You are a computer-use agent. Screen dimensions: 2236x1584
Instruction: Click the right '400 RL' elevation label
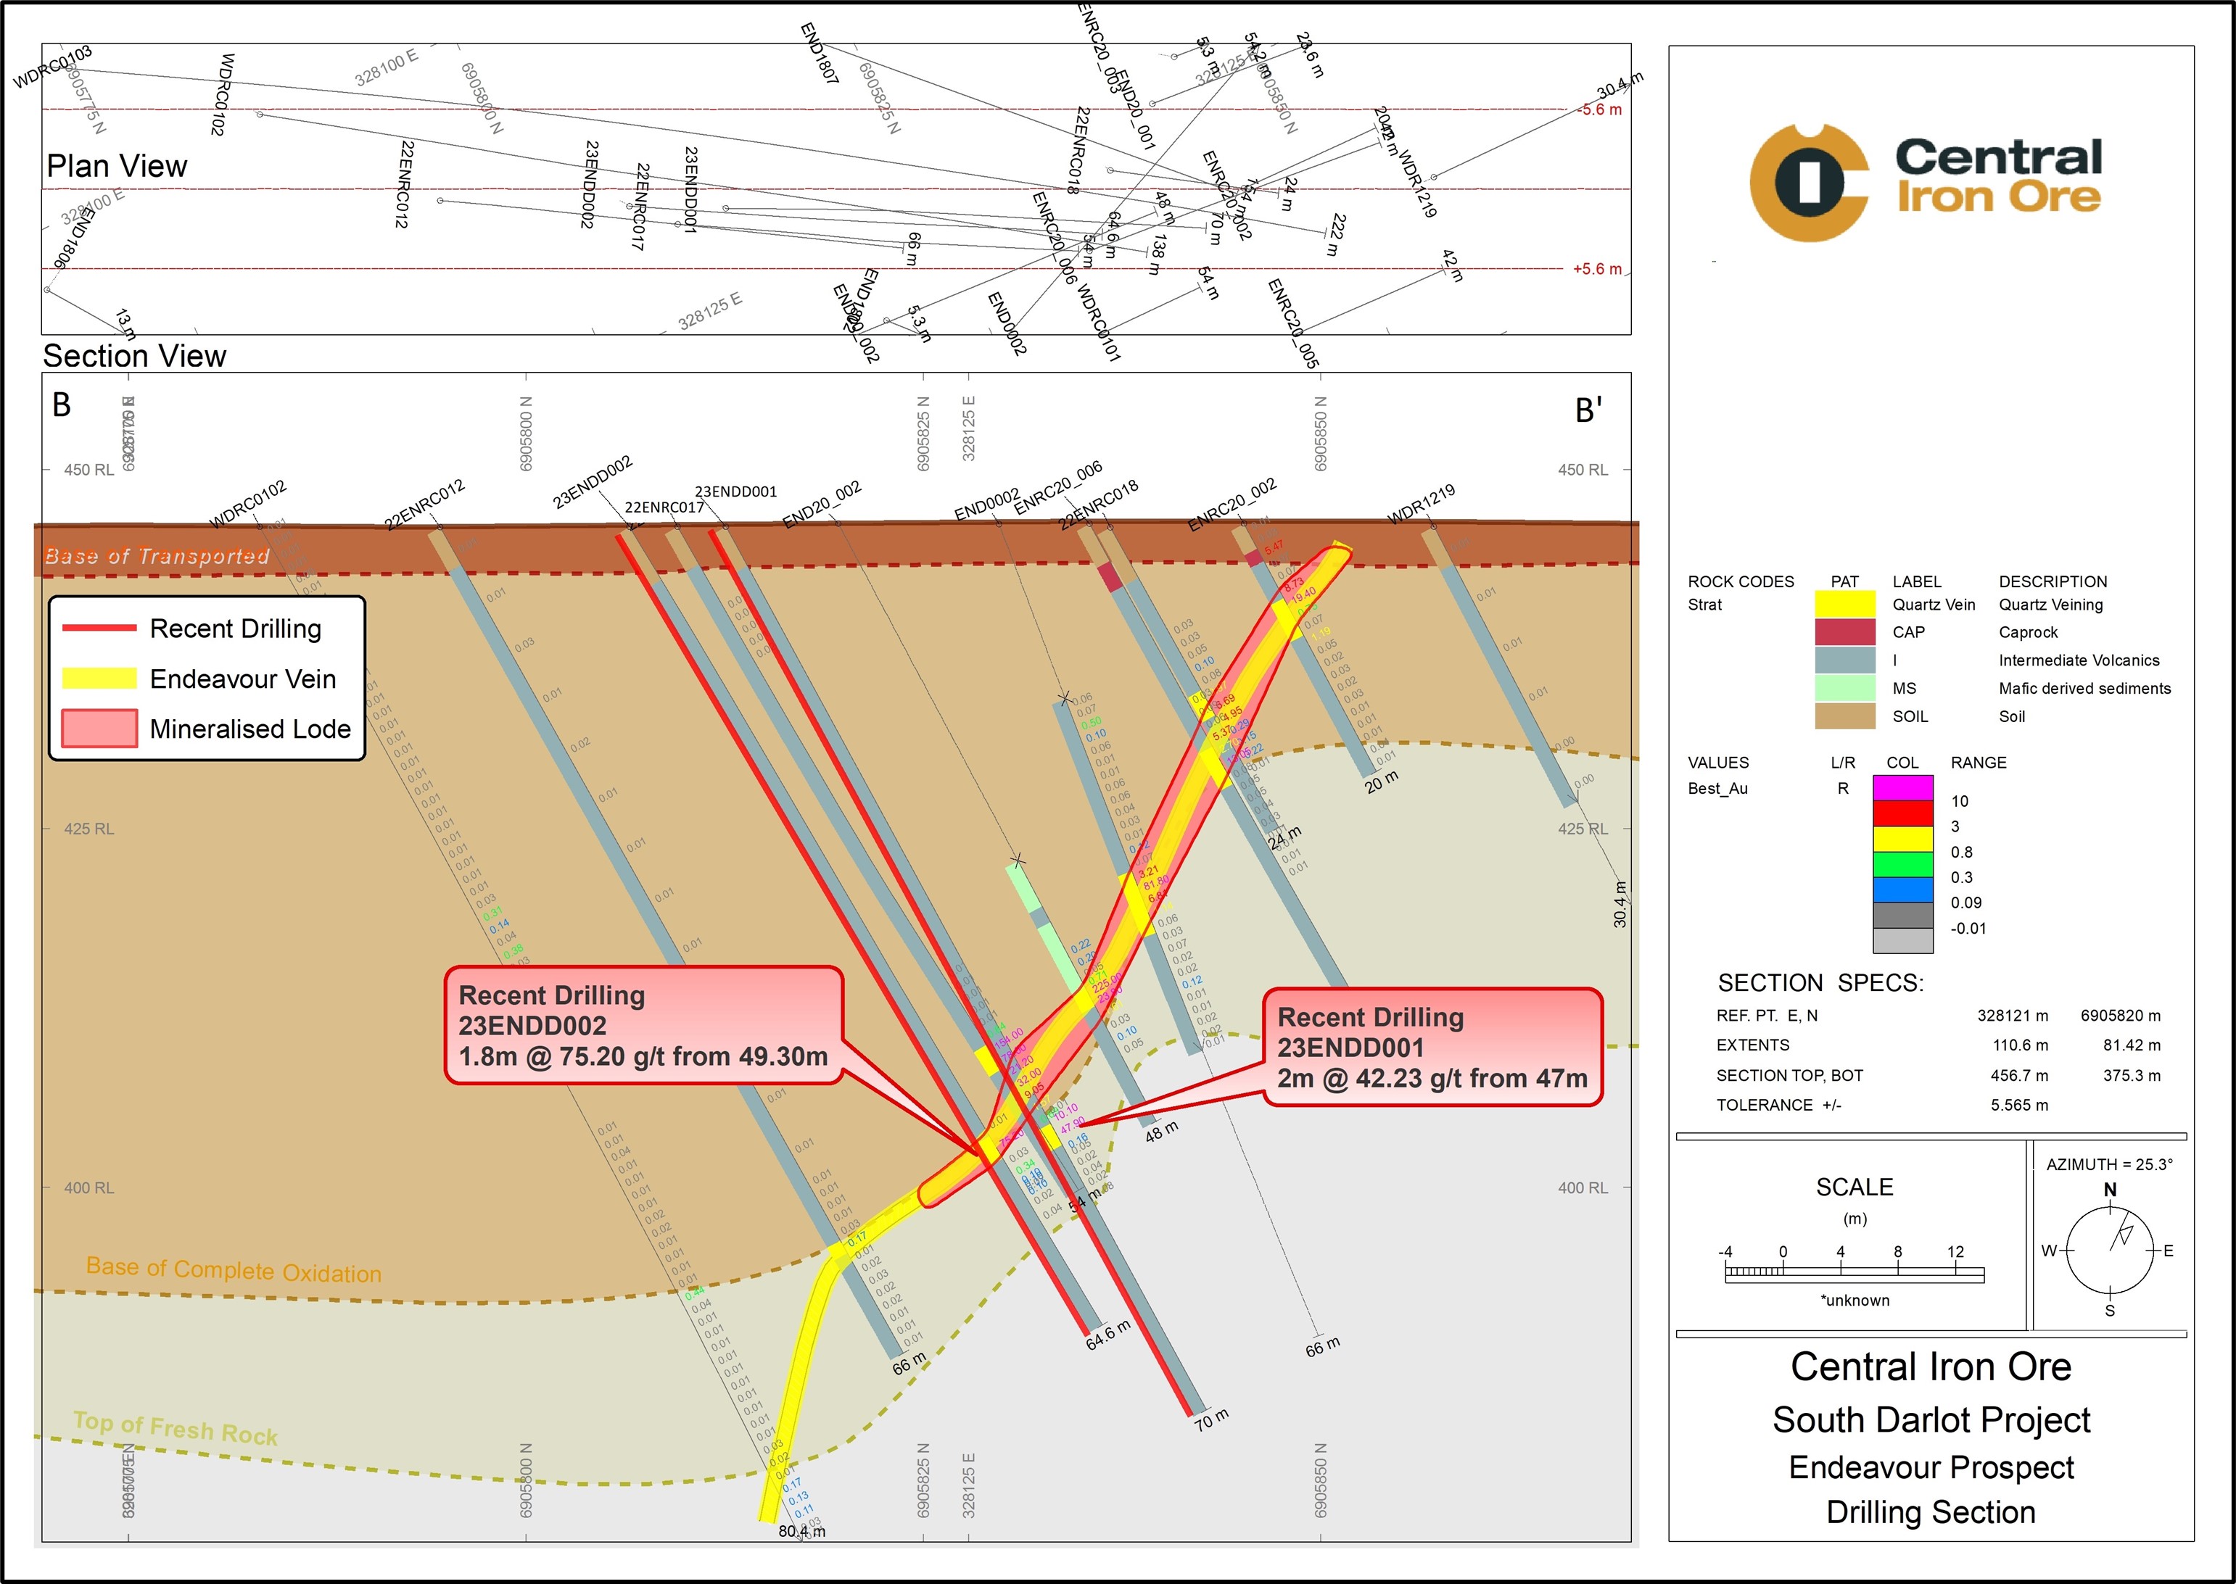[1583, 1188]
